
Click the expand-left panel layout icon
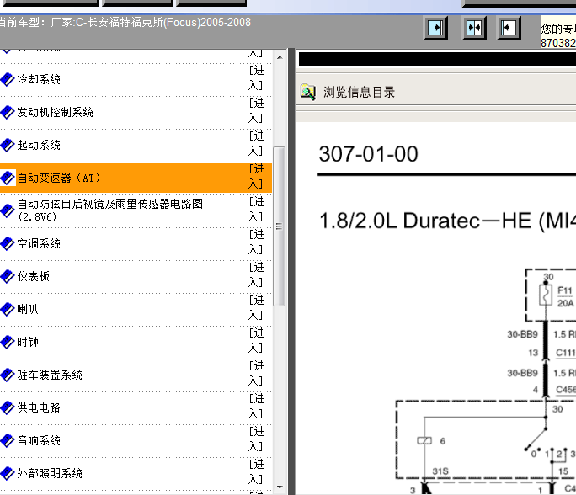coord(509,28)
